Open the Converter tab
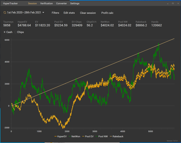The width and height of the screenshot is (181, 143). tap(62, 3)
